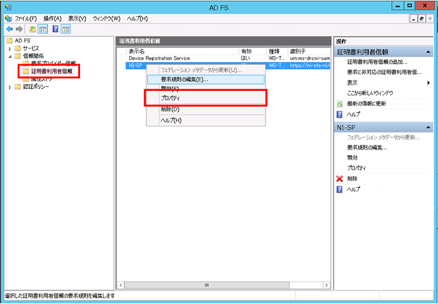
Task: Click the horizontal scrollbar left arrow
Action: click(120, 286)
